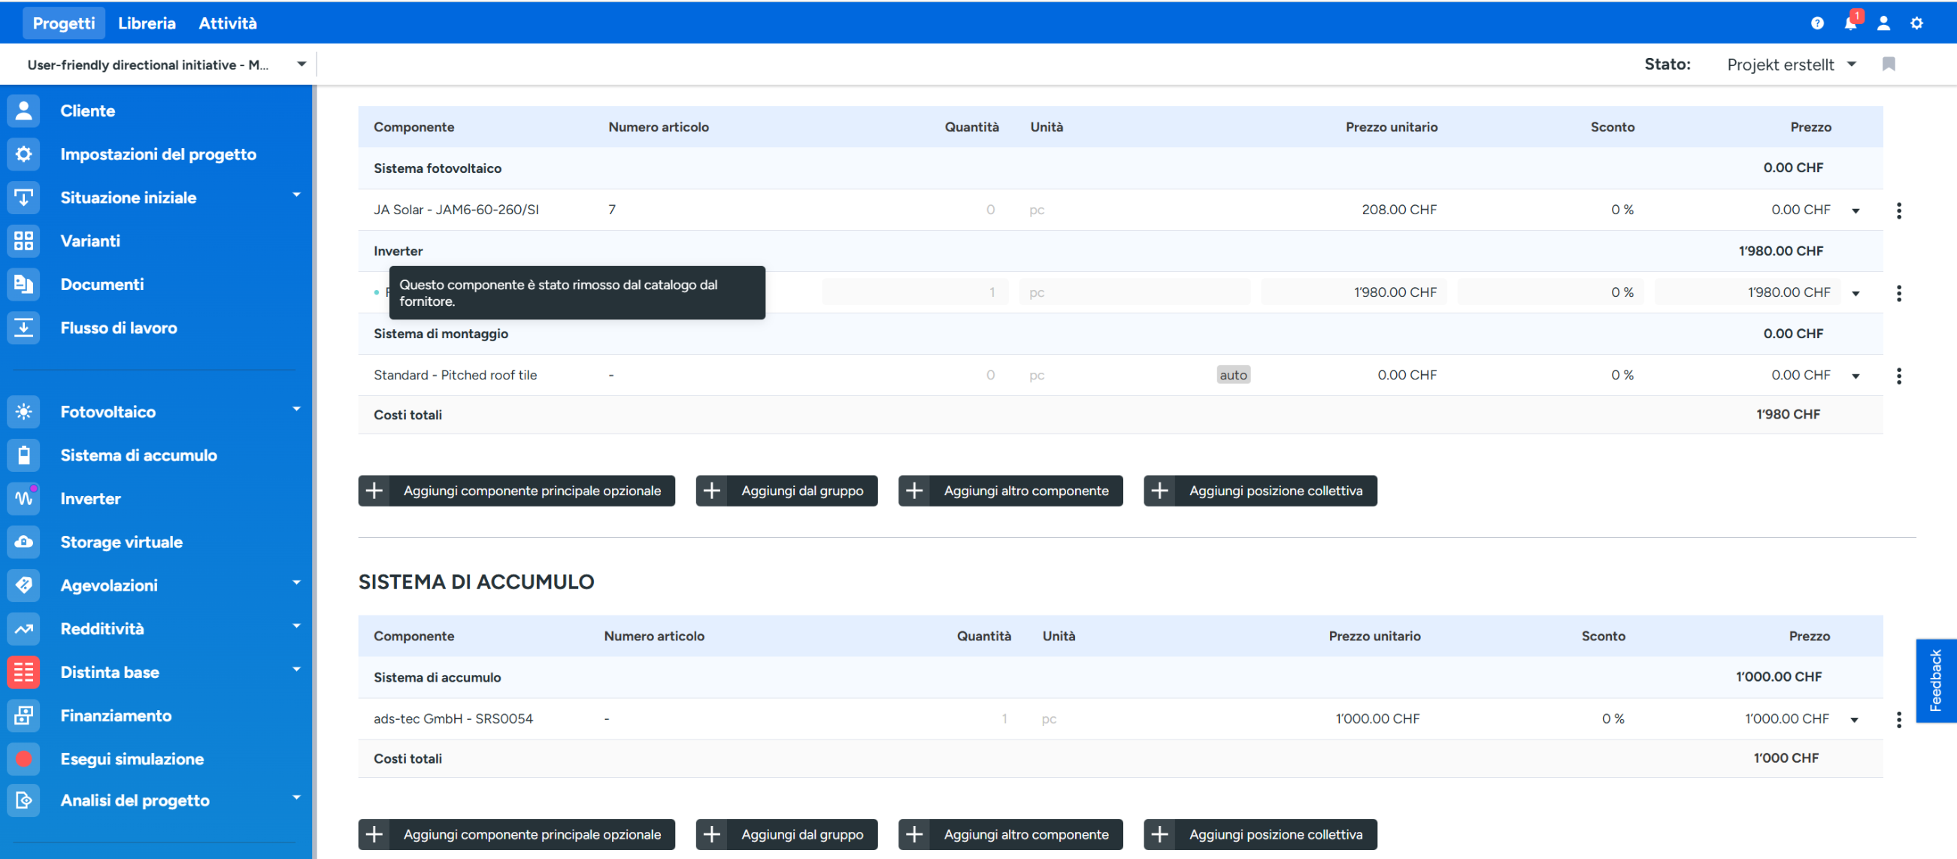Click Aggiungi altro componente in the photovoltaic section
This screenshot has width=1957, height=859.
(x=1010, y=491)
